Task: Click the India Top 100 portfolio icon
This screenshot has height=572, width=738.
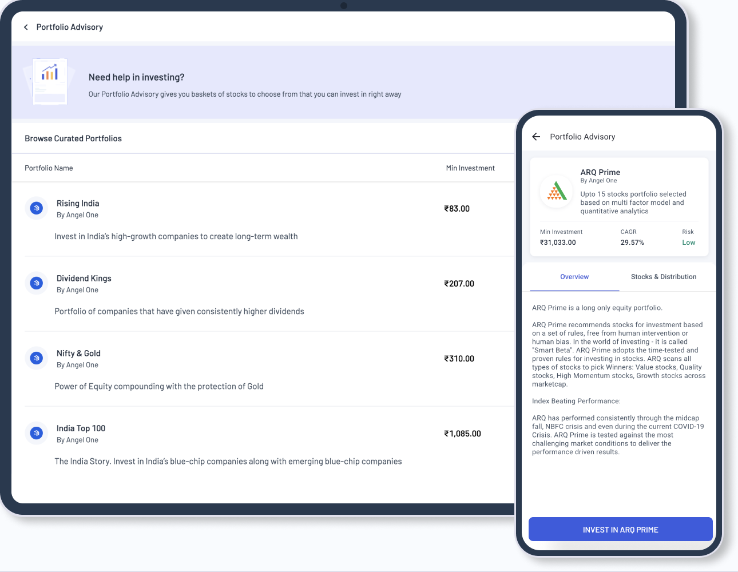Action: click(37, 433)
